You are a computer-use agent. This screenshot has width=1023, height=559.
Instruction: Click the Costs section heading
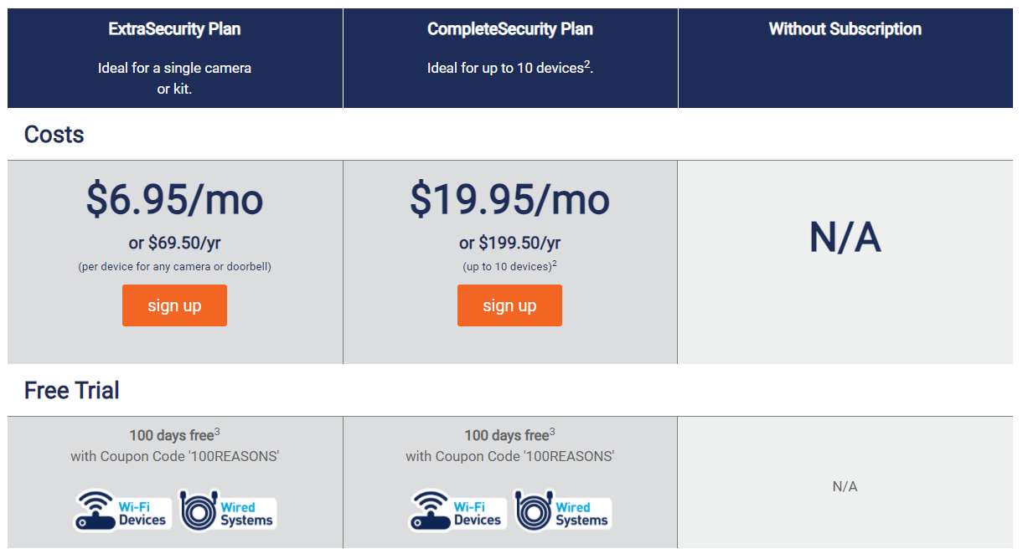click(54, 135)
